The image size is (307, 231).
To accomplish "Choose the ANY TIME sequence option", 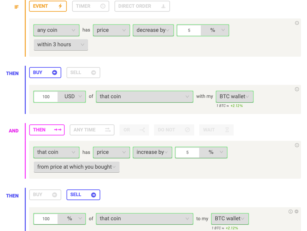I will [x=92, y=130].
